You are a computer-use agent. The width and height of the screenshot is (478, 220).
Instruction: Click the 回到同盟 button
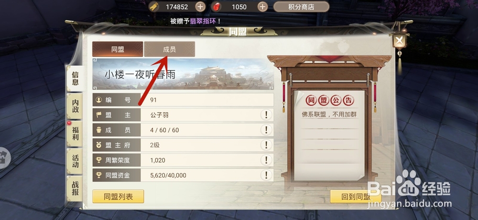point(356,197)
